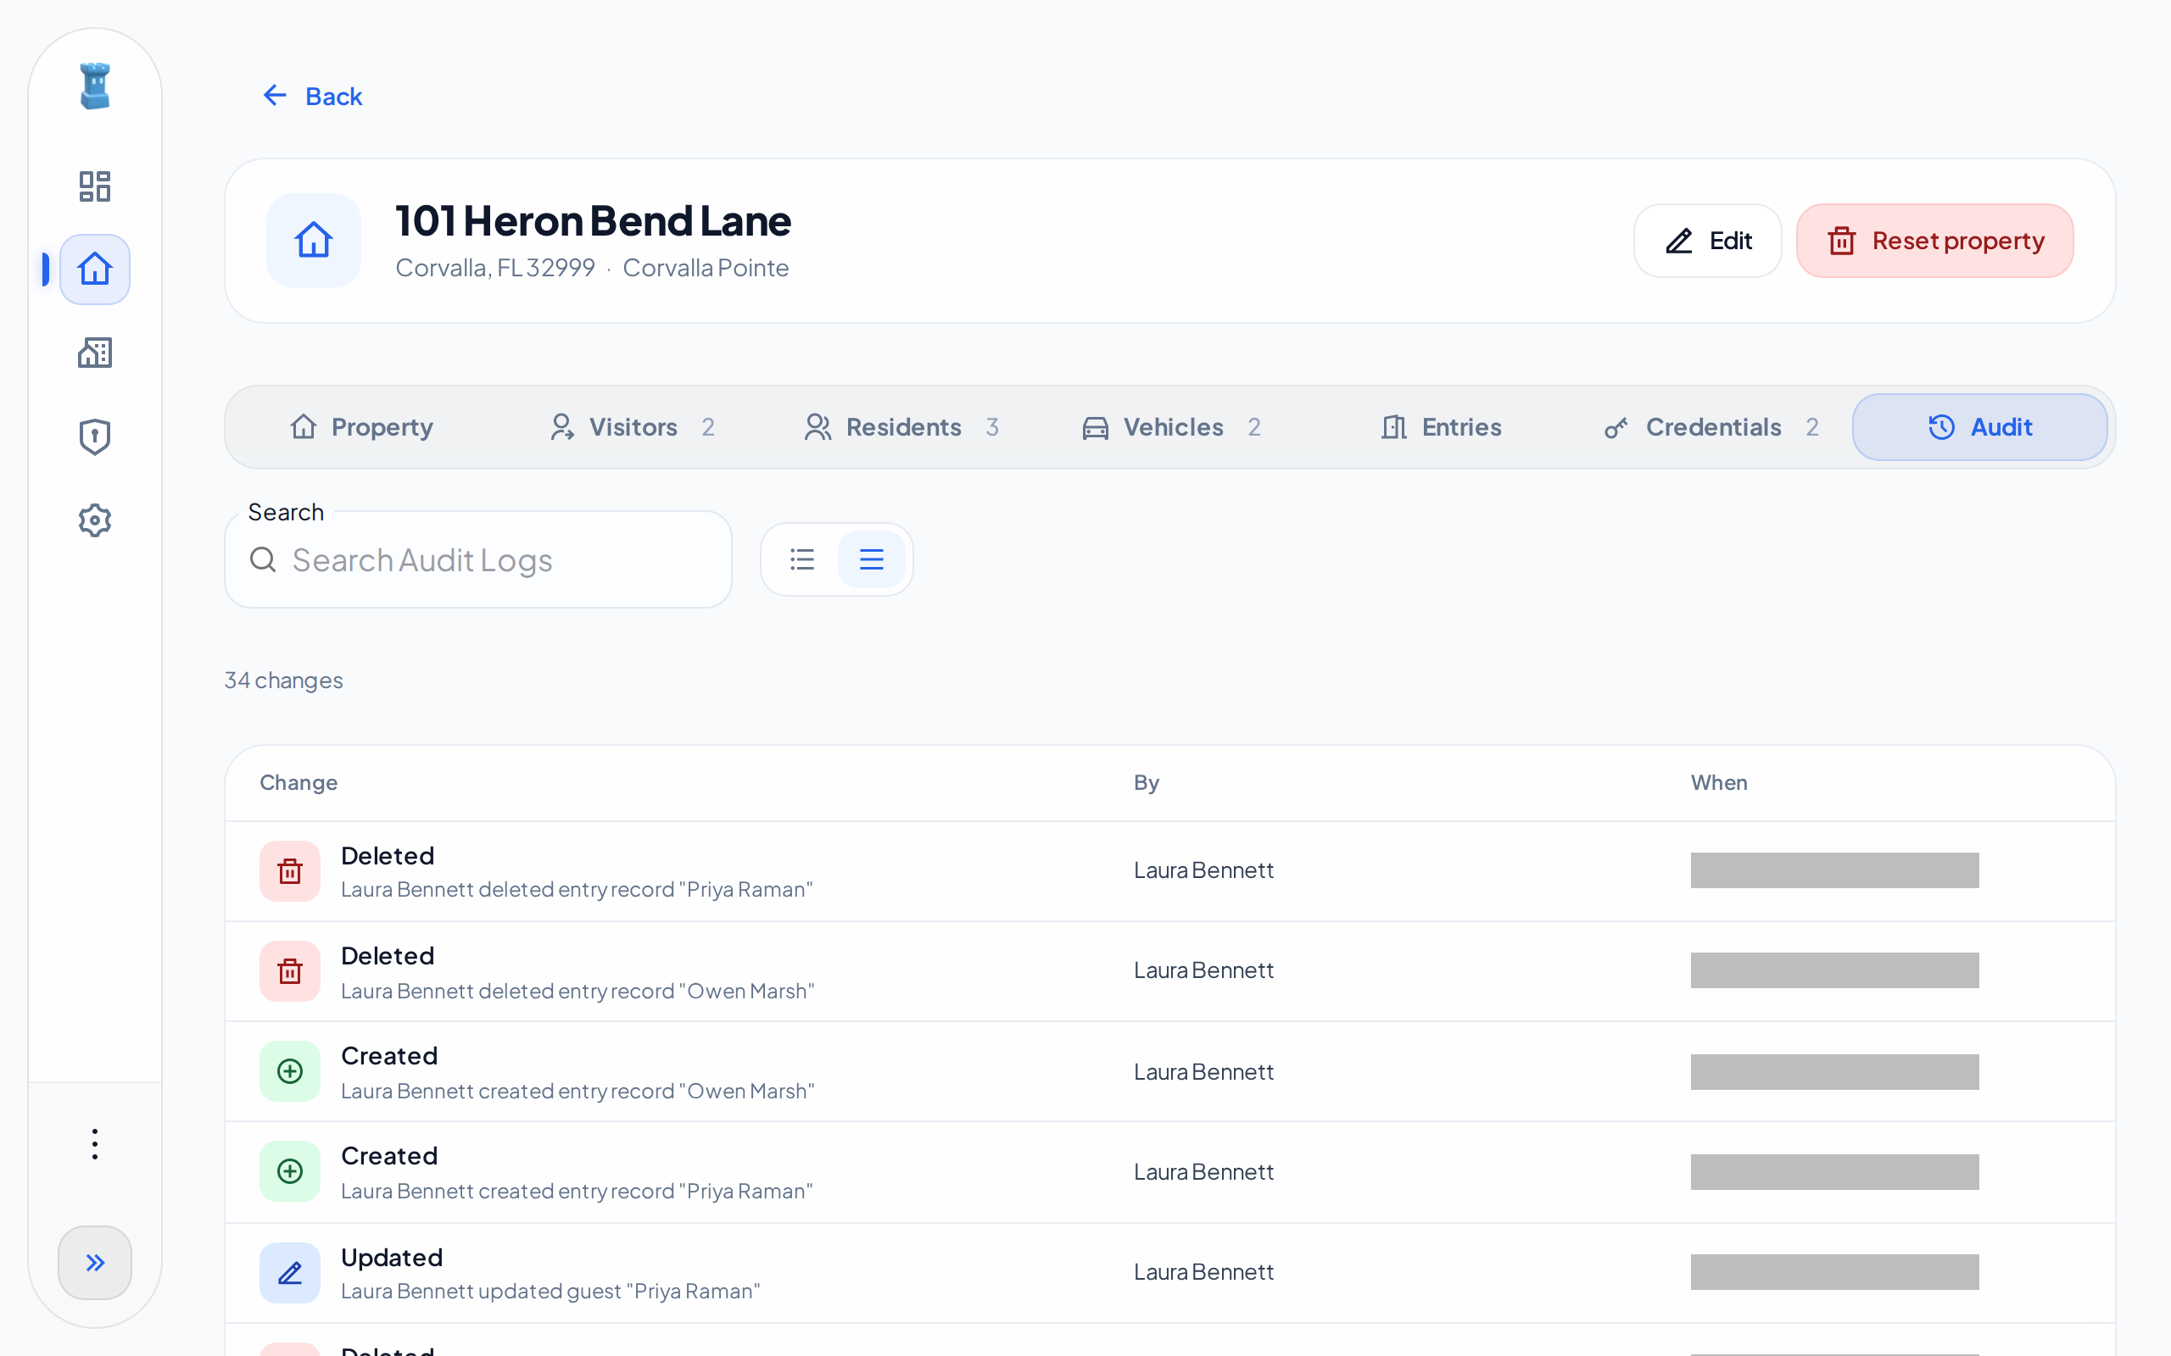
Task: Click the three-dot more options icon
Action: (95, 1144)
